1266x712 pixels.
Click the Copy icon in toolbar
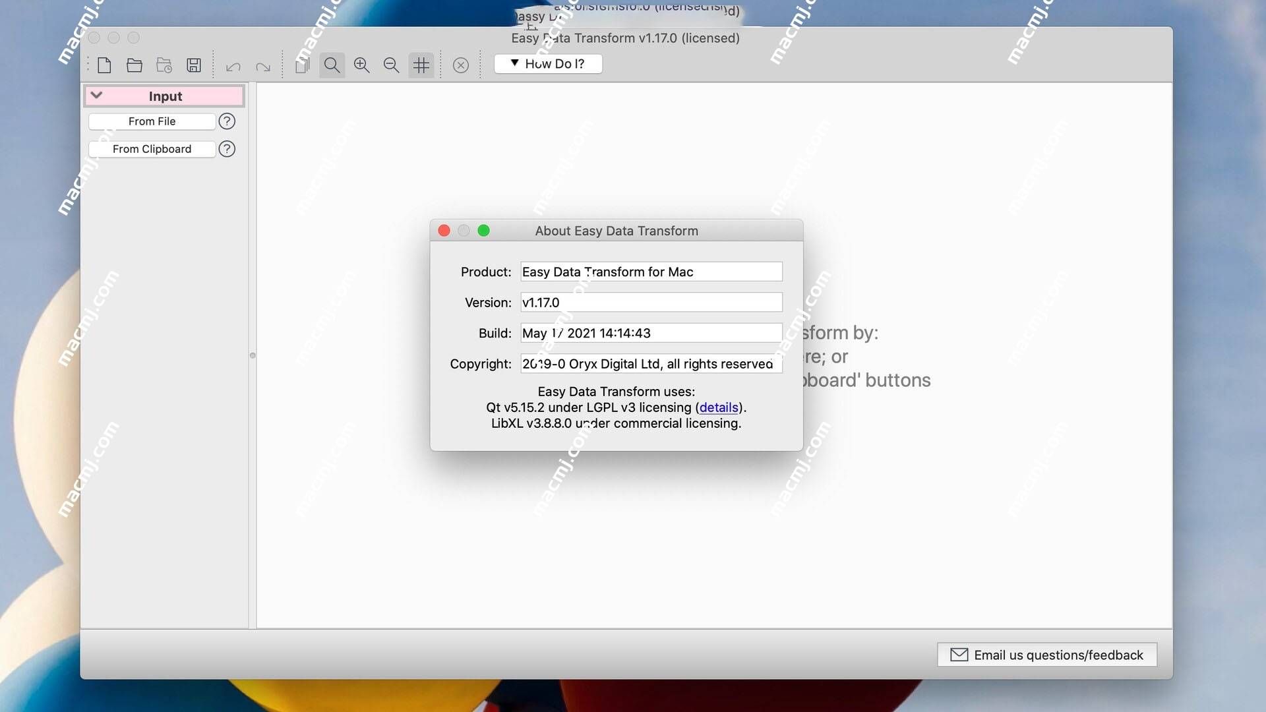(x=302, y=65)
